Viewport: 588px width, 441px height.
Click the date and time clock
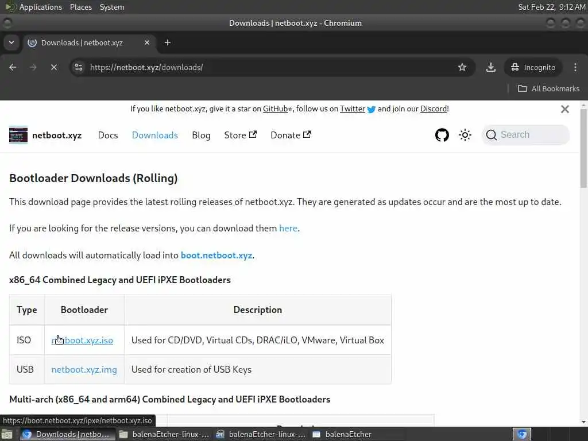pos(552,7)
